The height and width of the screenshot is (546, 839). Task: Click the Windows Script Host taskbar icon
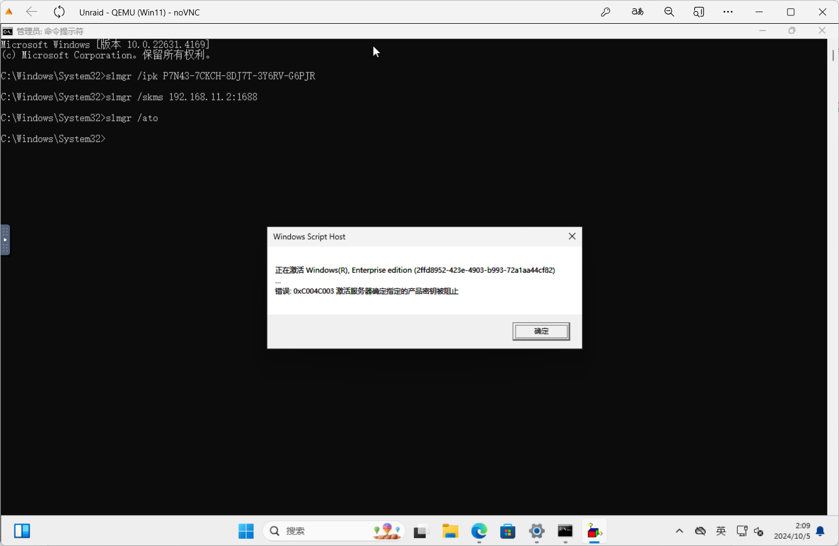(x=594, y=531)
